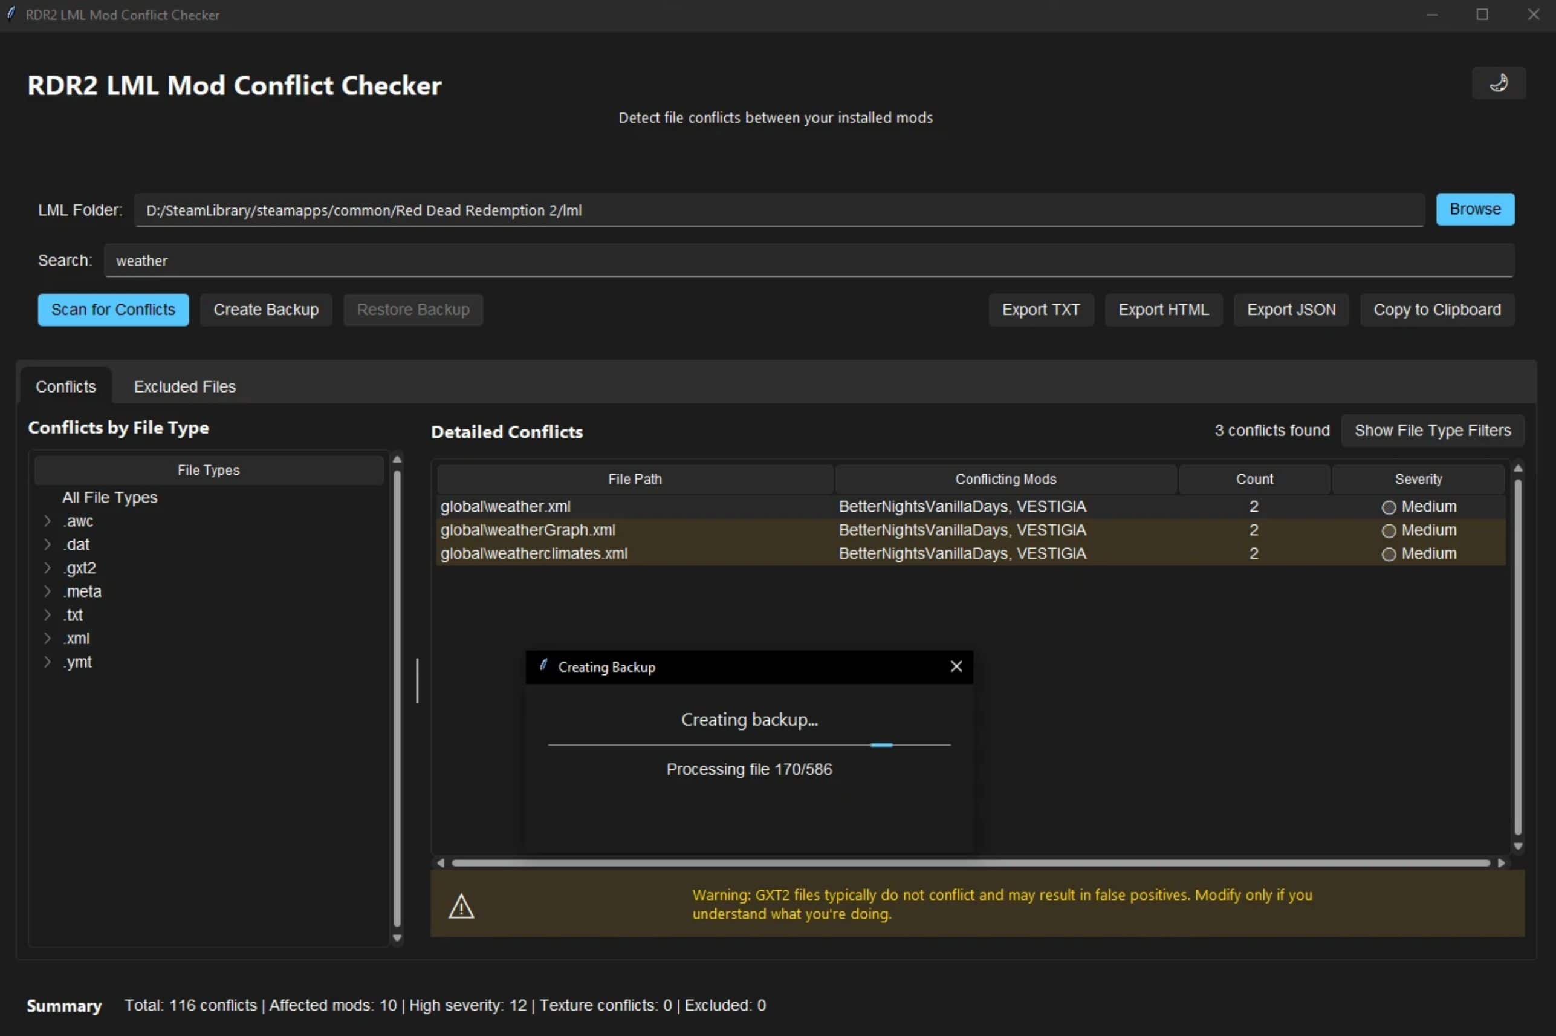Select the global\weatherclimates.xml row
Screen dimensions: 1556x1036
[x=971, y=553]
